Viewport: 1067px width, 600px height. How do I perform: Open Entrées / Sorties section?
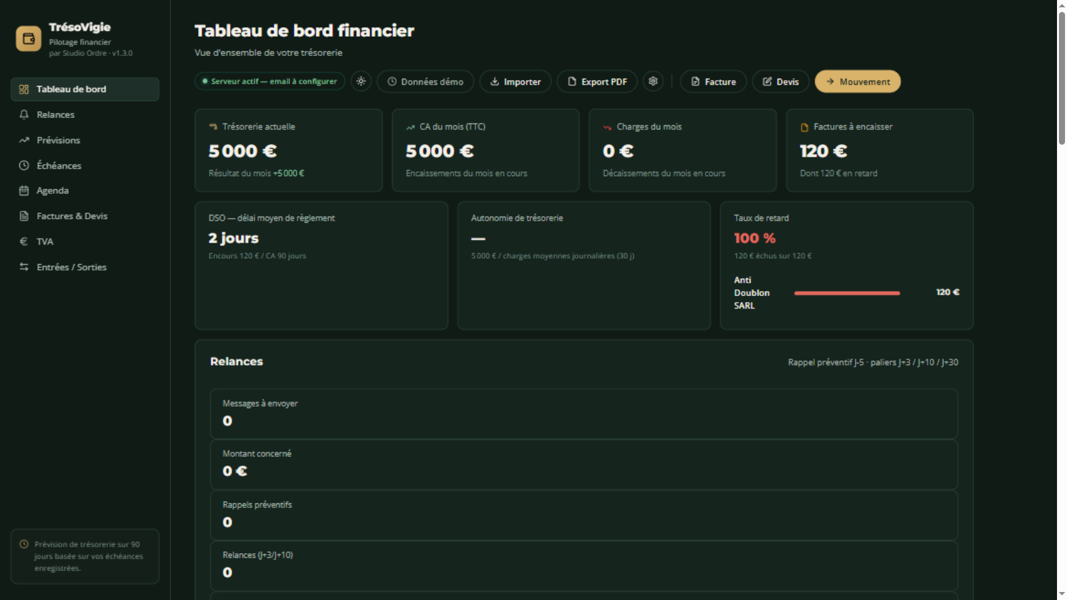pos(85,267)
